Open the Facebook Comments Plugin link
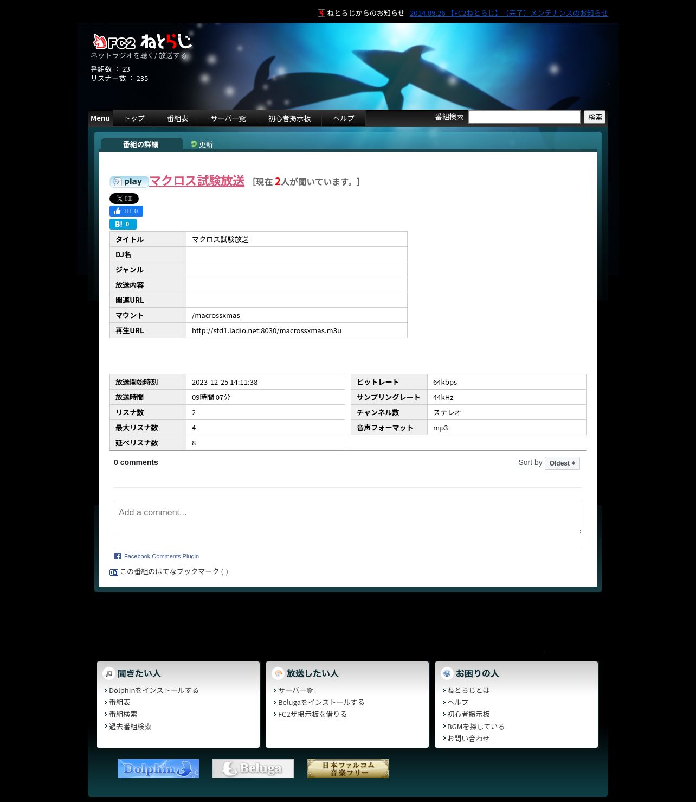The height and width of the screenshot is (802, 696). pos(162,556)
